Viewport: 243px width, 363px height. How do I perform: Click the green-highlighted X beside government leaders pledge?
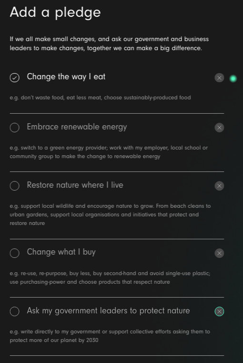(219, 311)
